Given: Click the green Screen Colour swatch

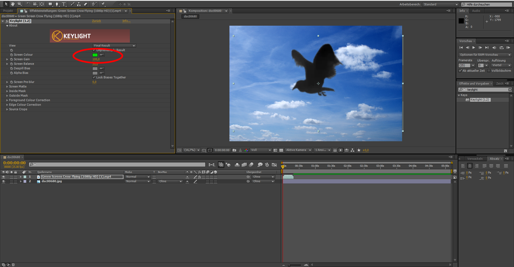Looking at the screenshot, I should pos(95,55).
